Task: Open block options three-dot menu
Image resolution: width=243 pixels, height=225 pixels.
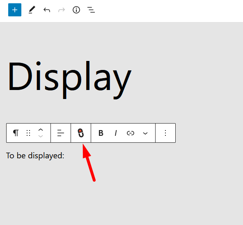Action: click(165, 133)
